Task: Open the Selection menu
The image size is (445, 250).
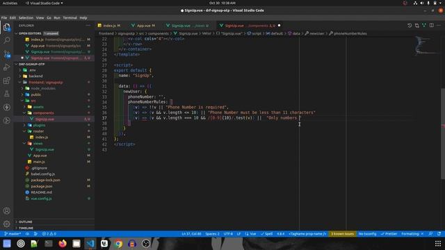Action: click(26, 17)
